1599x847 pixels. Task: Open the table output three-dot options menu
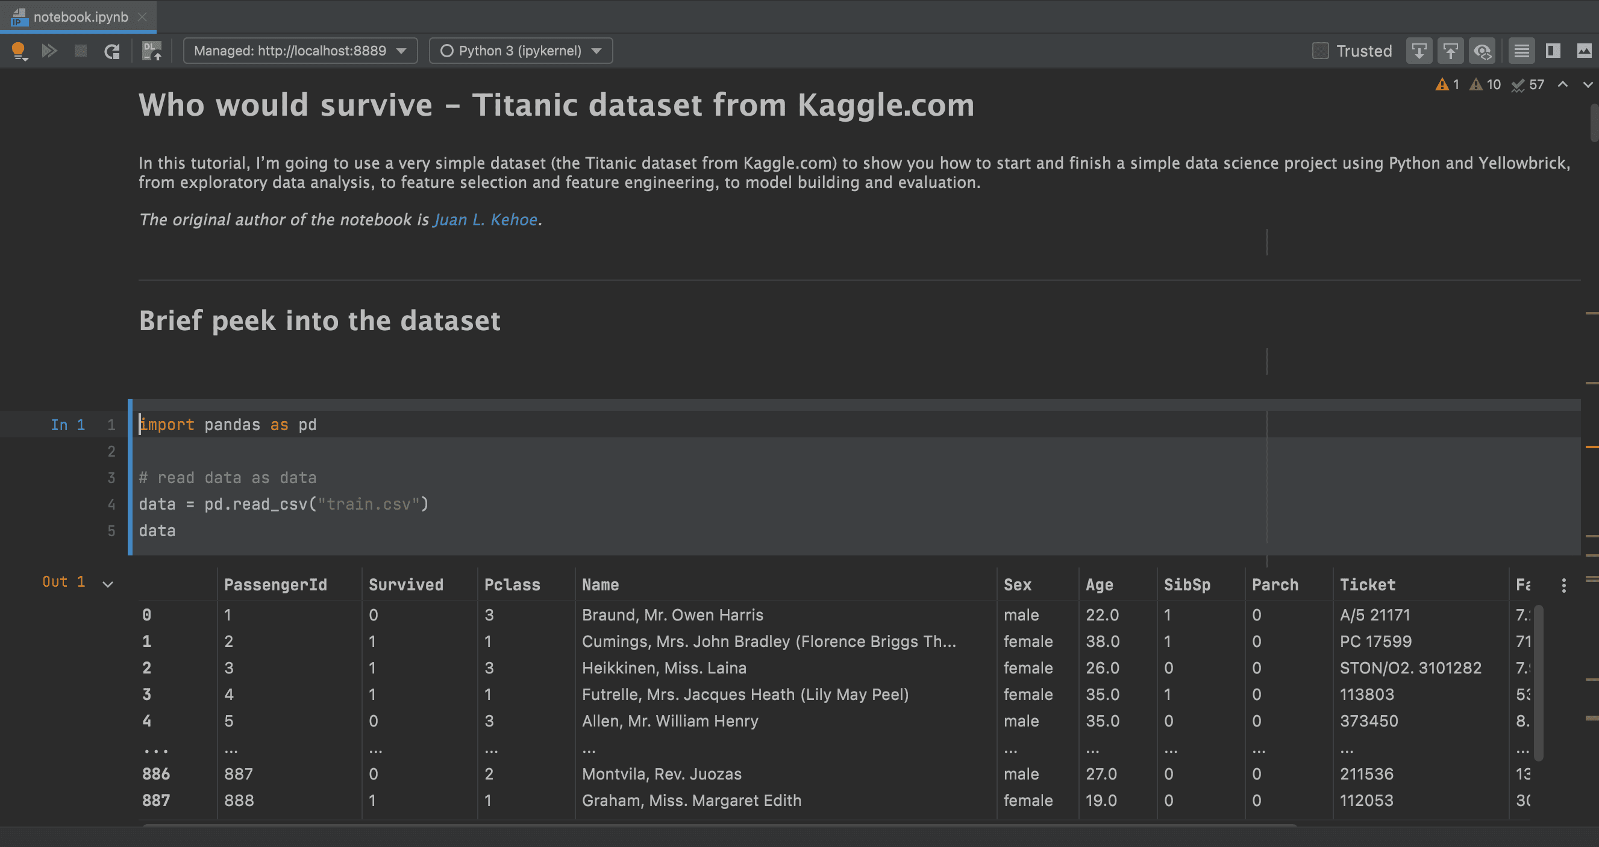point(1563,585)
